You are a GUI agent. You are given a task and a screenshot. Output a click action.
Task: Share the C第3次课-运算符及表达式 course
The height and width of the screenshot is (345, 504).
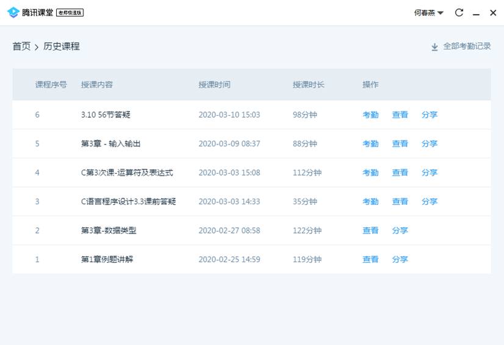430,172
